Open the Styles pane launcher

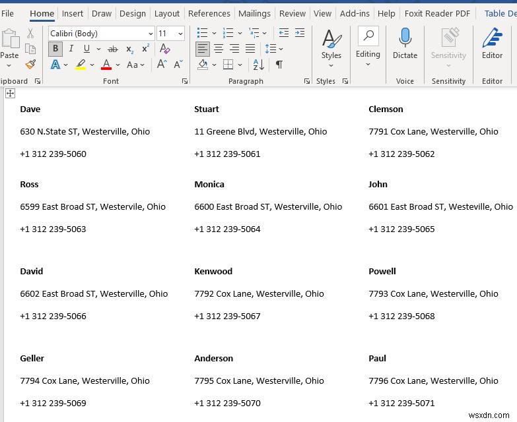coord(345,81)
